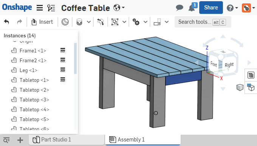Screen dimensions: 257x146
Task: Click the view cube right arrow
Action: [249, 63]
